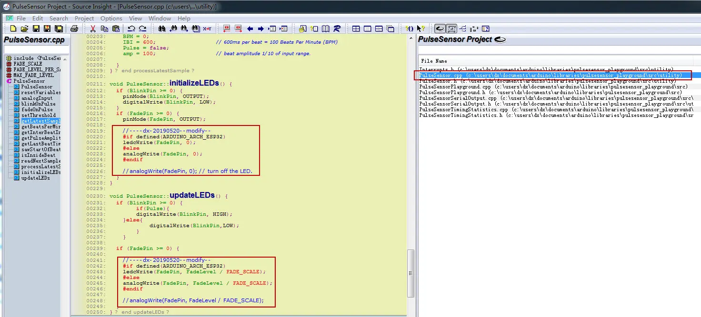Click the New file toolbar icon
This screenshot has height=317, width=701.
[x=13, y=29]
